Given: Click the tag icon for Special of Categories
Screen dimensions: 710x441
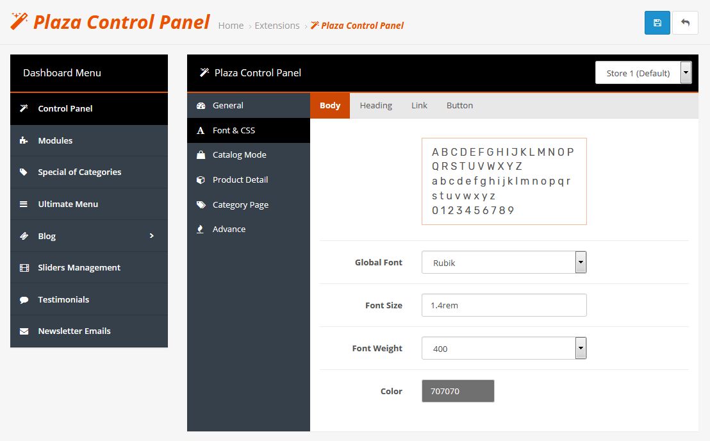Looking at the screenshot, I should coord(24,172).
